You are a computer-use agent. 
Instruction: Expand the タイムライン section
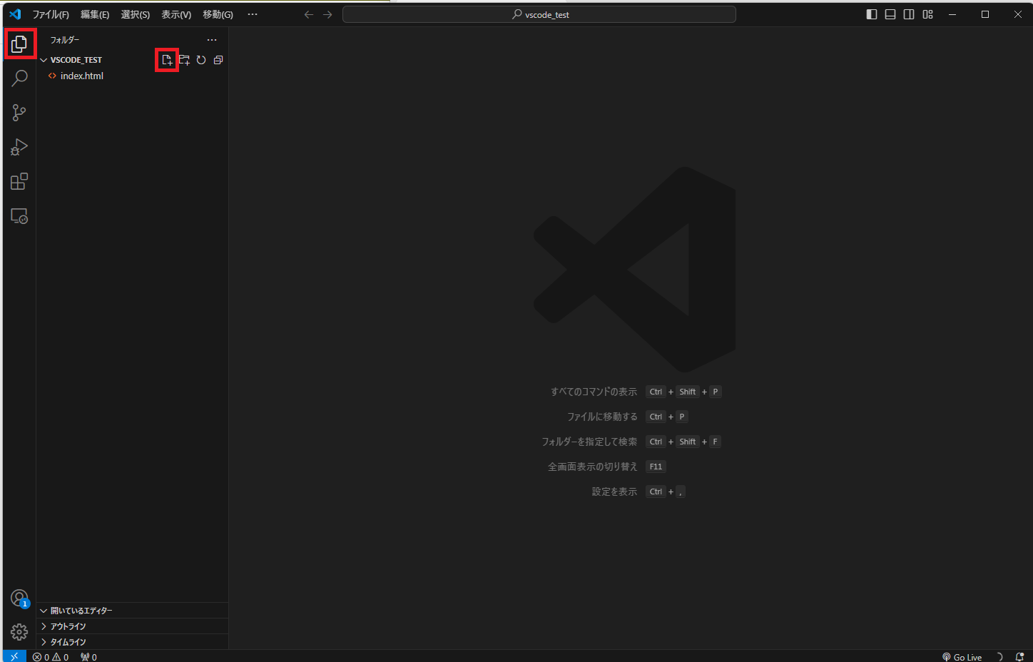[133, 642]
